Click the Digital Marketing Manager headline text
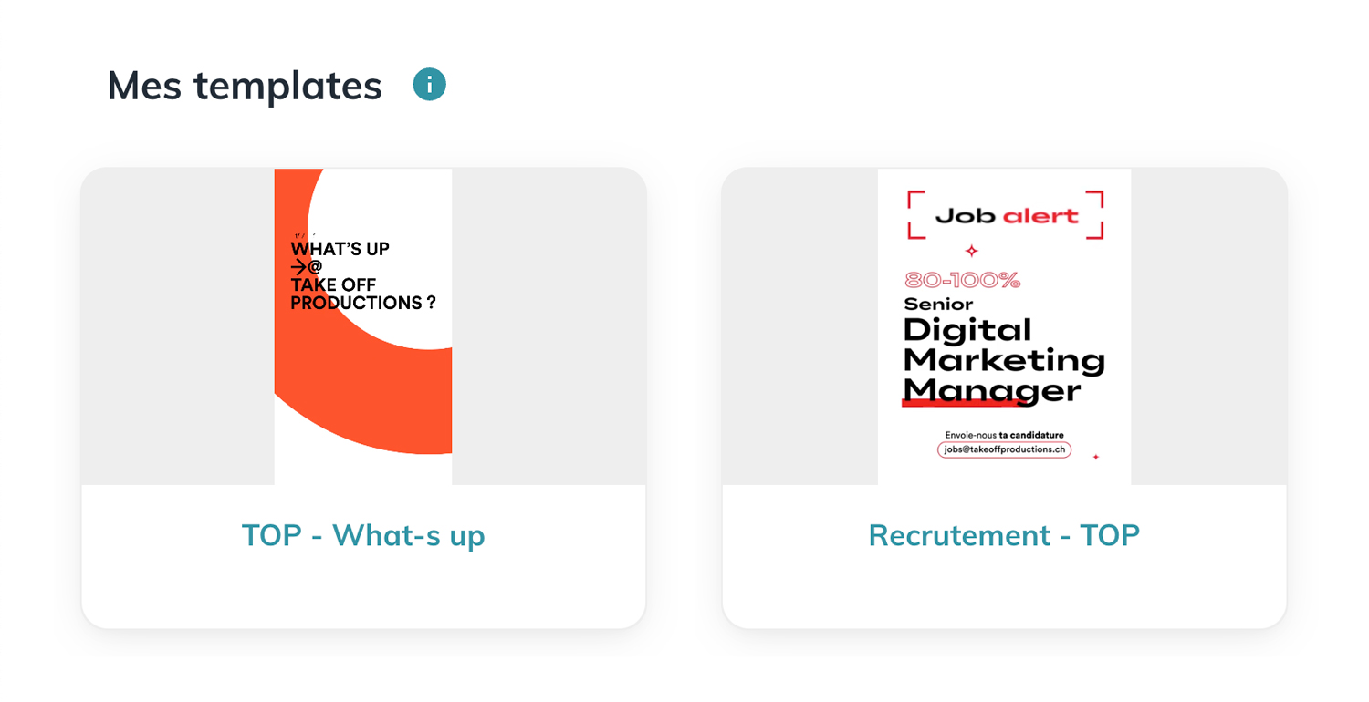1369x702 pixels. point(1003,360)
